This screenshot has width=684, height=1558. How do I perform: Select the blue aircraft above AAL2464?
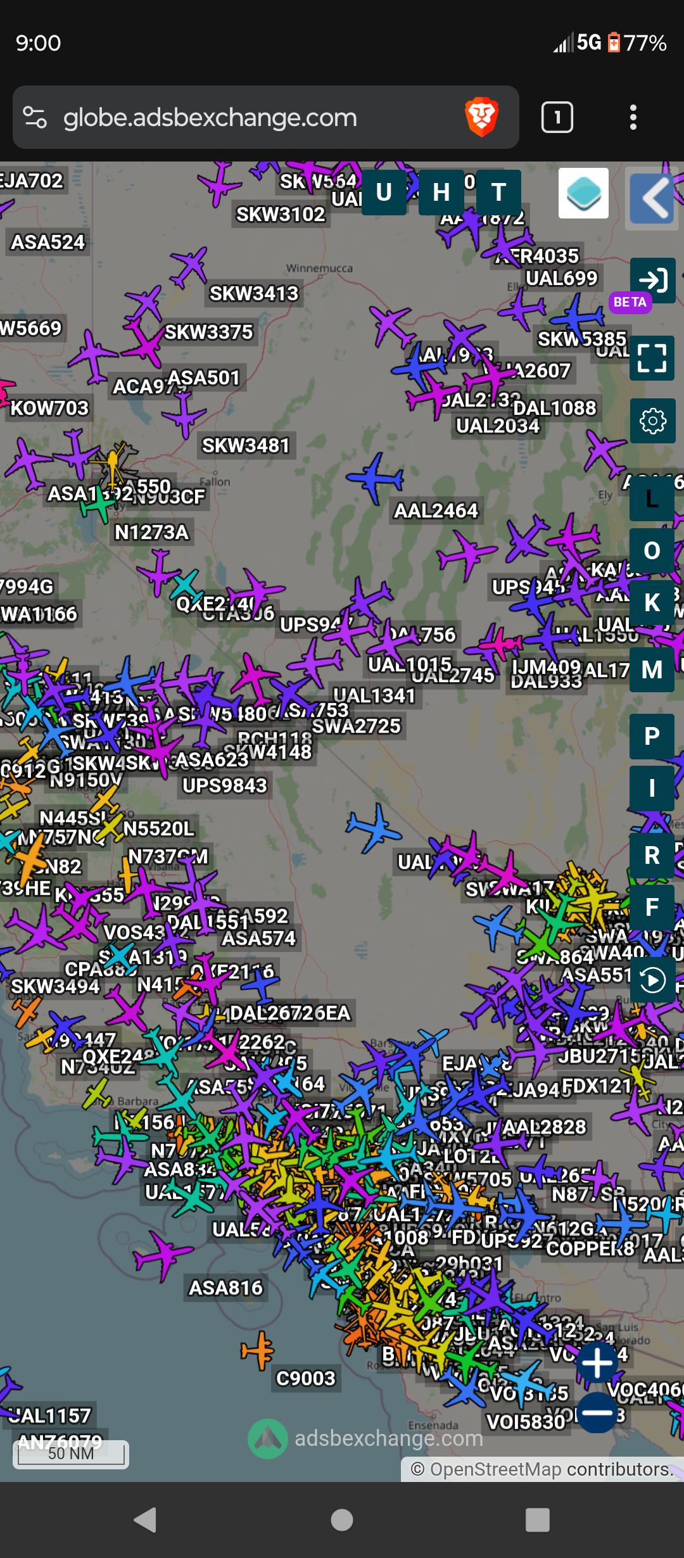376,478
